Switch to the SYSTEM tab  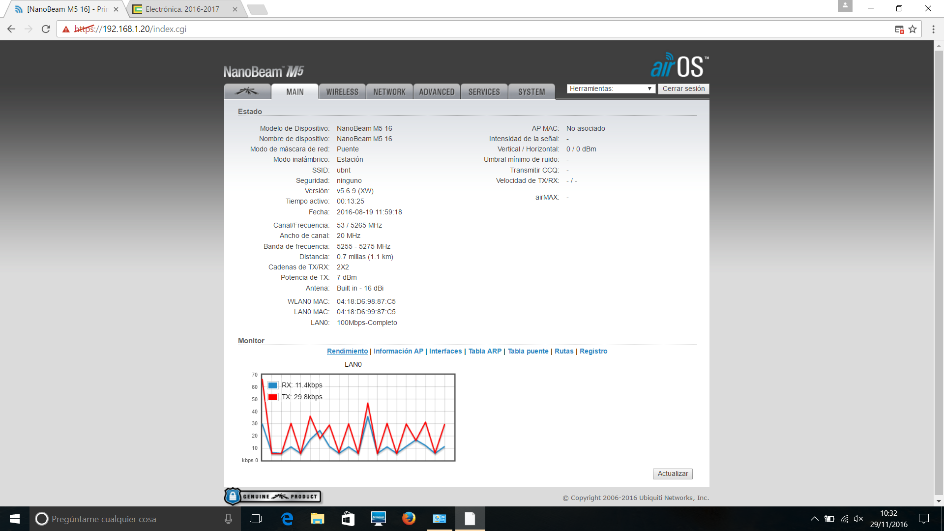[x=531, y=92]
